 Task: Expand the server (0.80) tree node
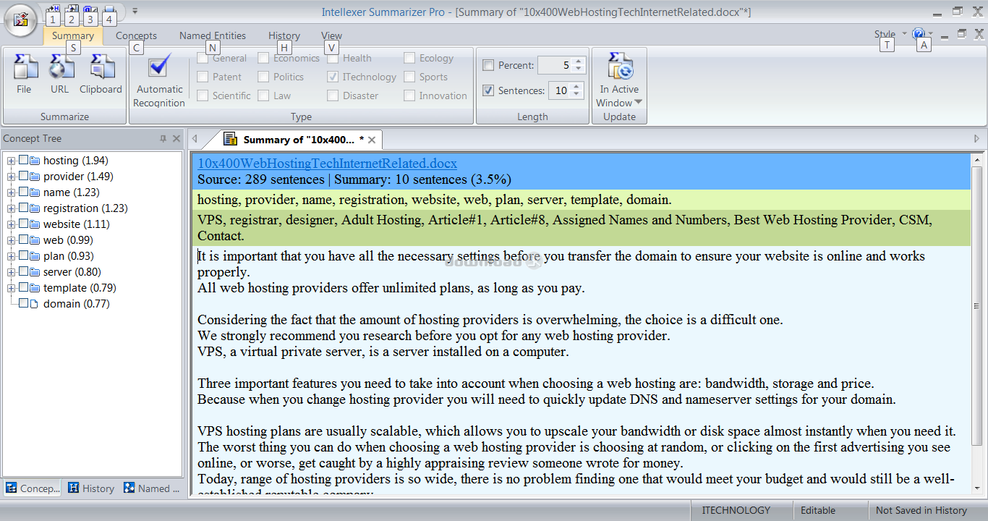(12, 272)
